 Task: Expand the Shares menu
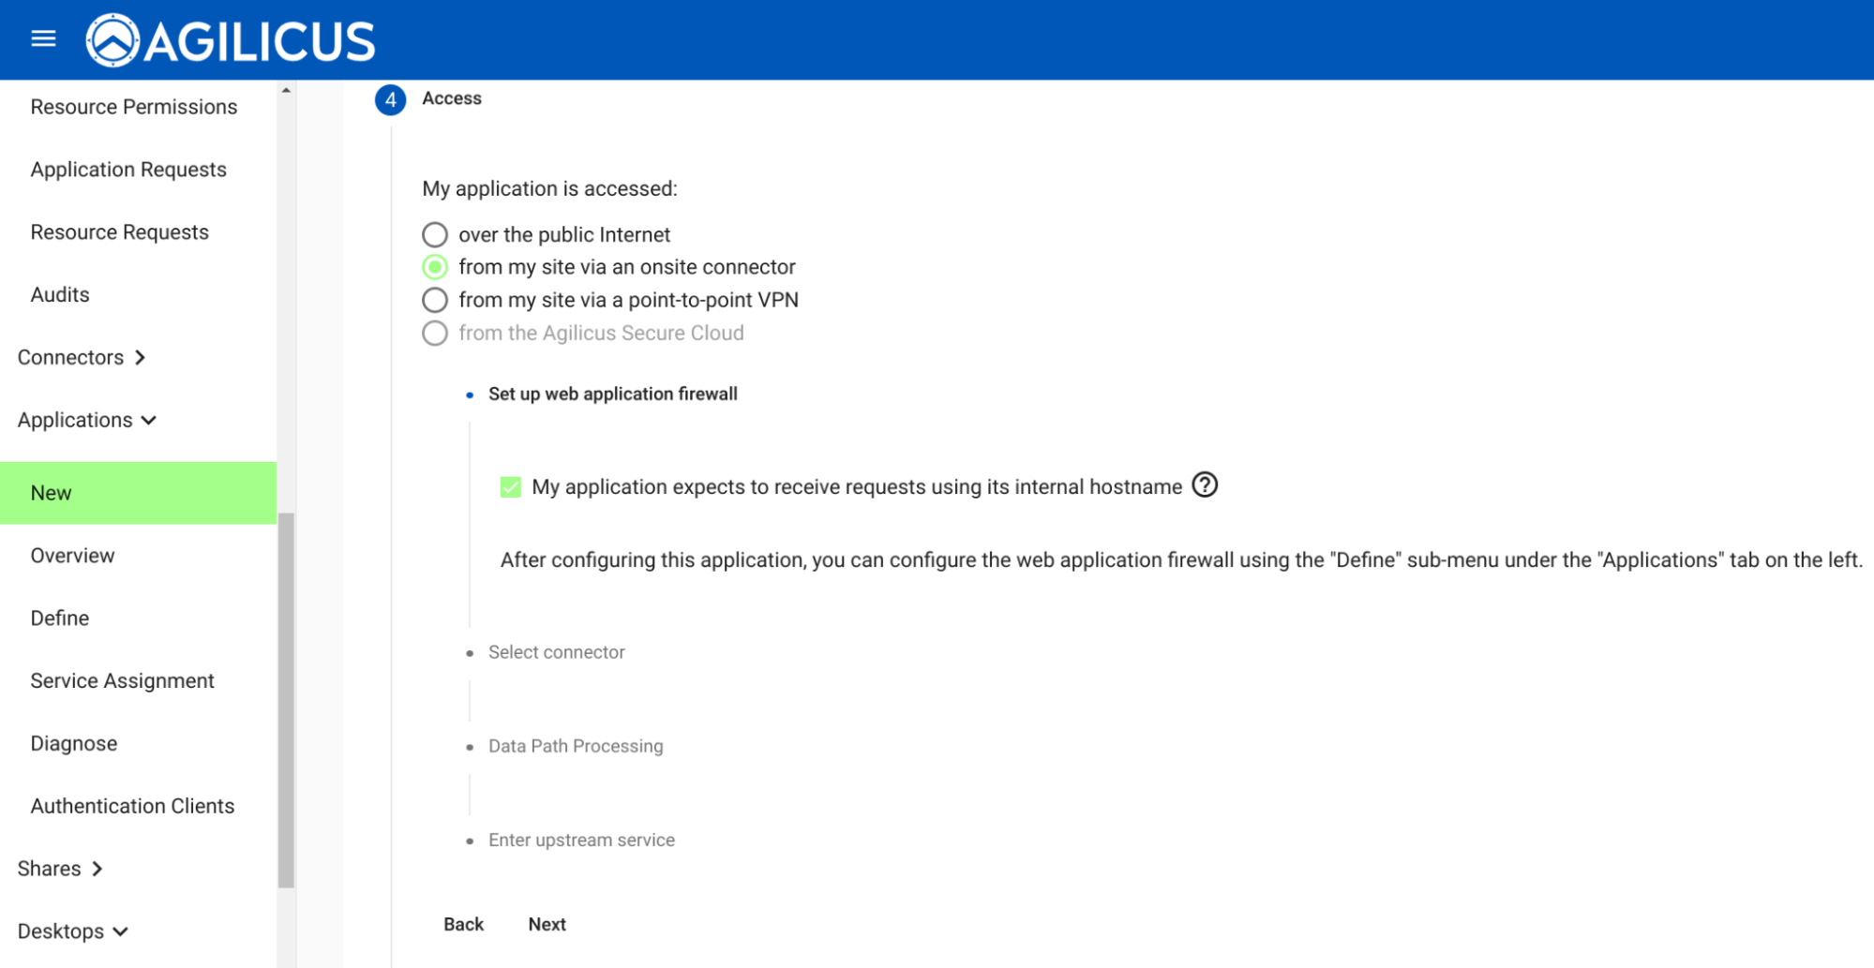60,869
